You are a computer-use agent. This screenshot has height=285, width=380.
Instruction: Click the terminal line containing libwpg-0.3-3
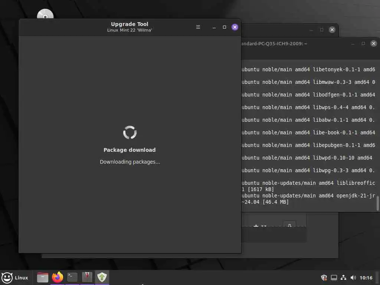click(308, 170)
